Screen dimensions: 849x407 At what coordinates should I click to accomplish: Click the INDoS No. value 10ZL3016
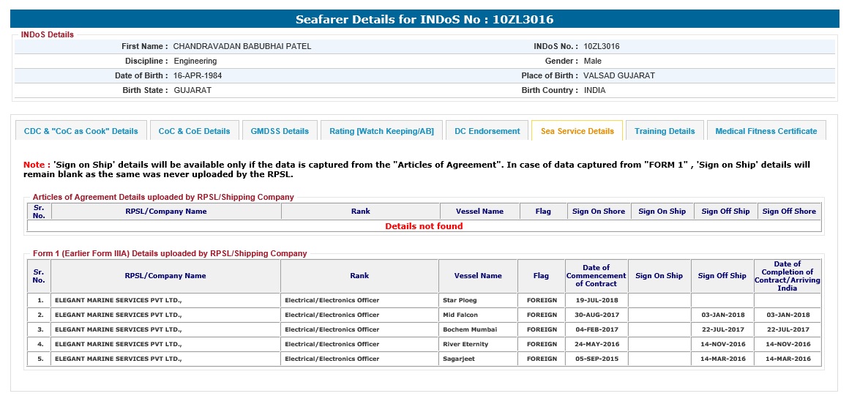pyautogui.click(x=602, y=47)
